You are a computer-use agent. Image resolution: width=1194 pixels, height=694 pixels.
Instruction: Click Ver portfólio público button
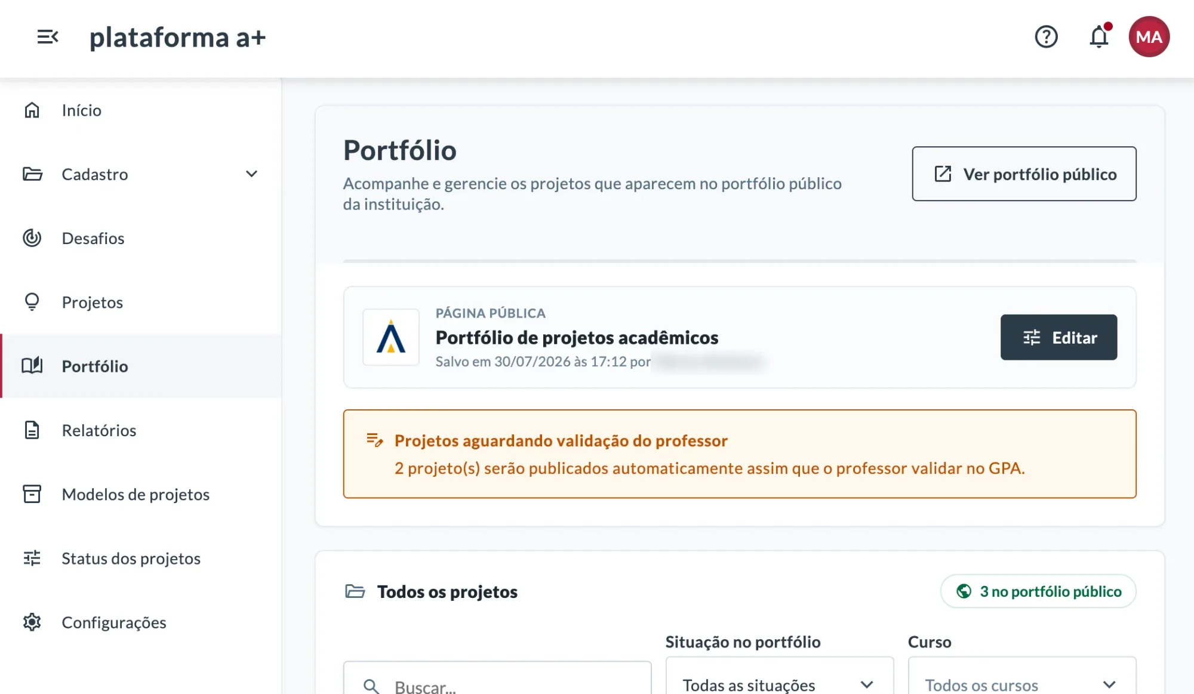pos(1024,174)
